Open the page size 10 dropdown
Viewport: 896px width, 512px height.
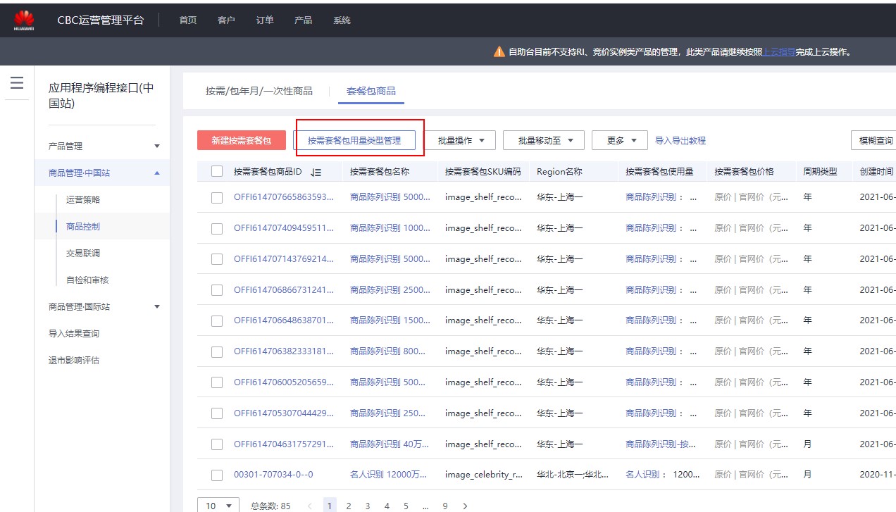pyautogui.click(x=218, y=506)
